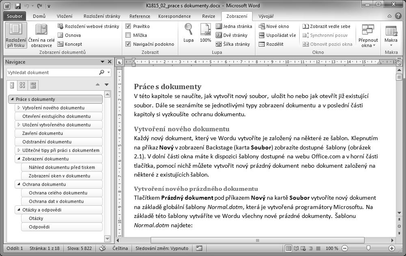Click the Undo arrow in quick access
Screen dimensions: 406x256
pos(27,6)
